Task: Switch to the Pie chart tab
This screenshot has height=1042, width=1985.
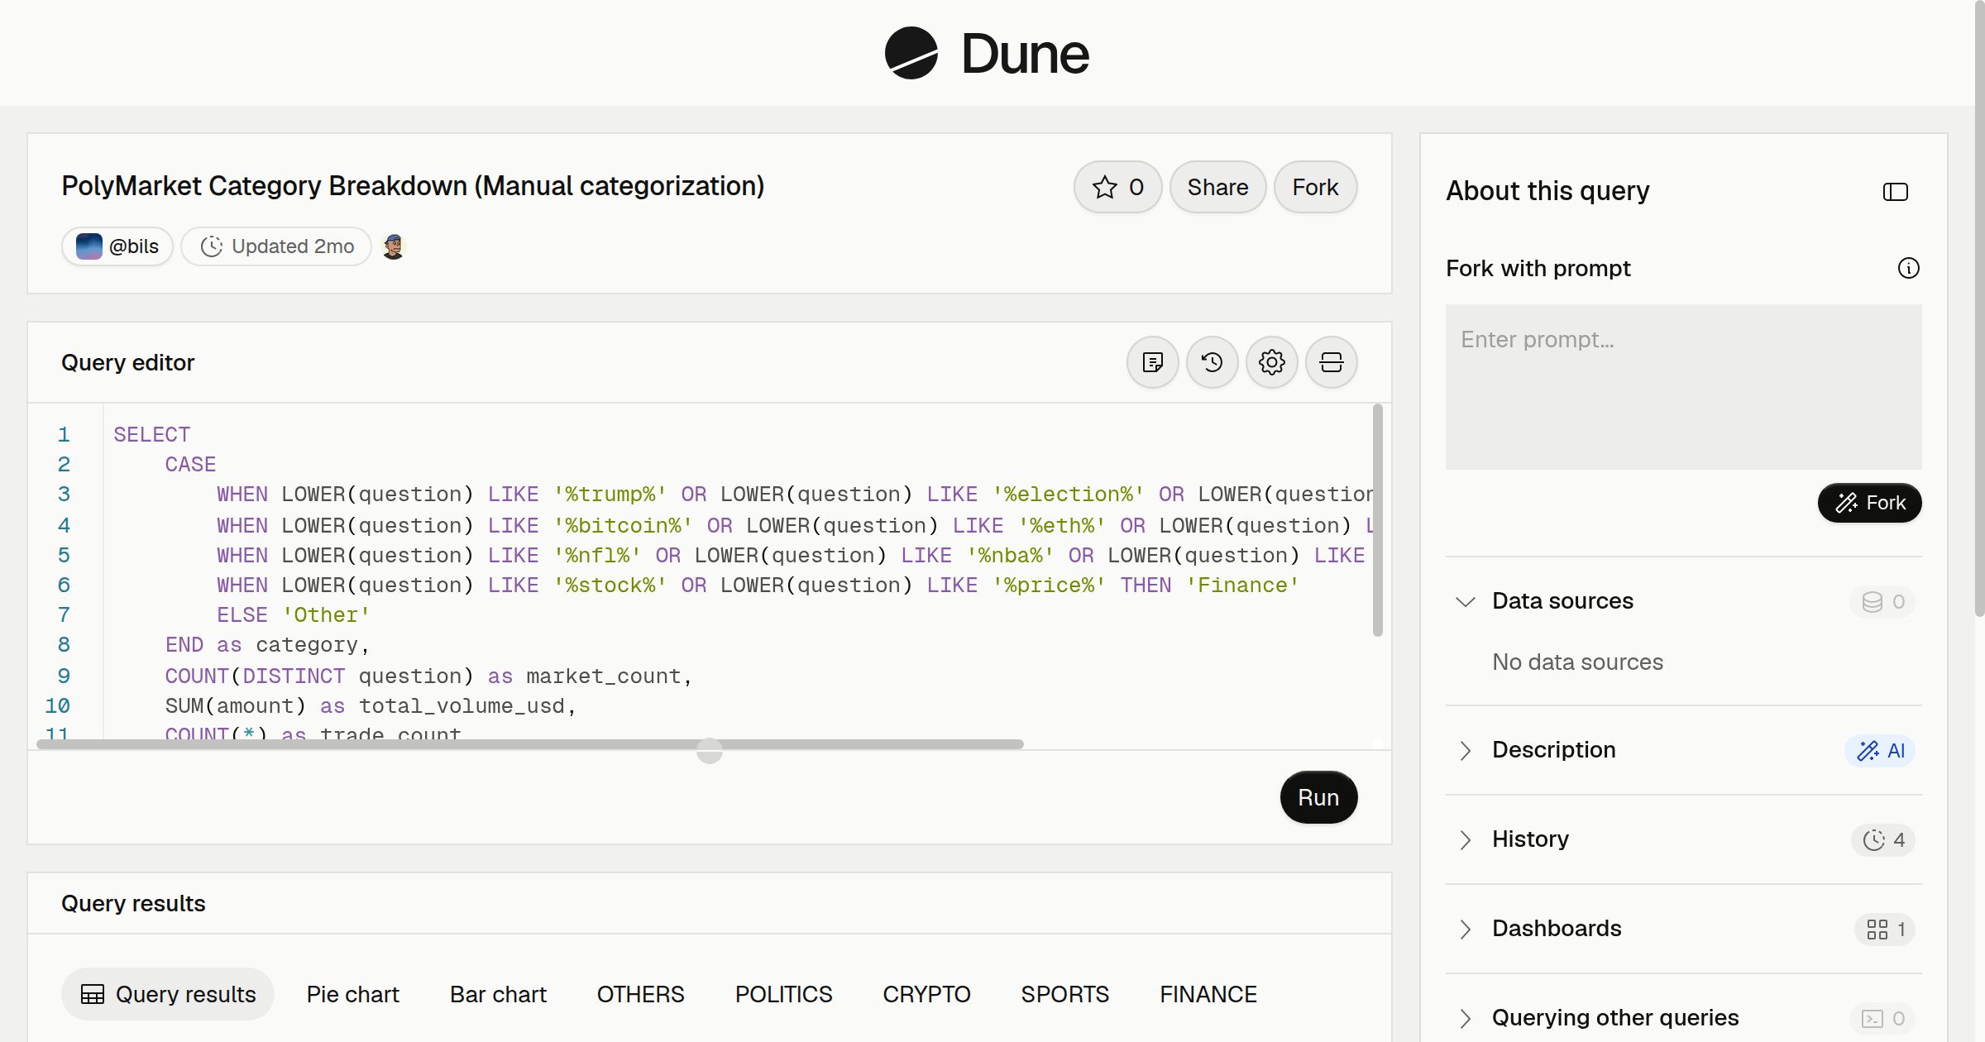Action: pos(352,994)
